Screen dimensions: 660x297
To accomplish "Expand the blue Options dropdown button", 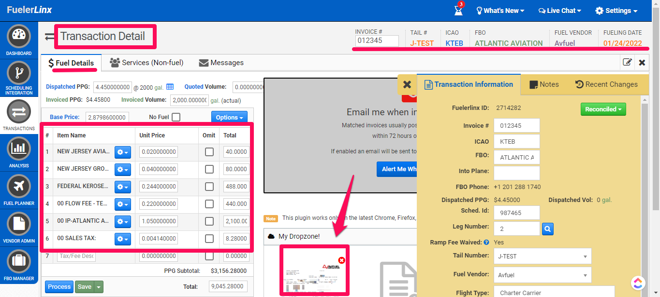I will (x=229, y=118).
